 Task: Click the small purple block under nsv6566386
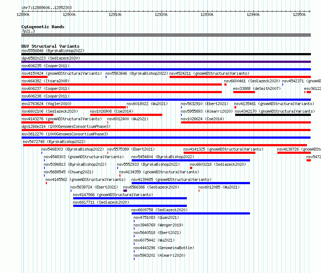[x=125, y=191]
